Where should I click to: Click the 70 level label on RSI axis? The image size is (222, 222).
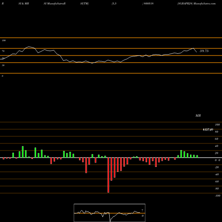[3, 51]
